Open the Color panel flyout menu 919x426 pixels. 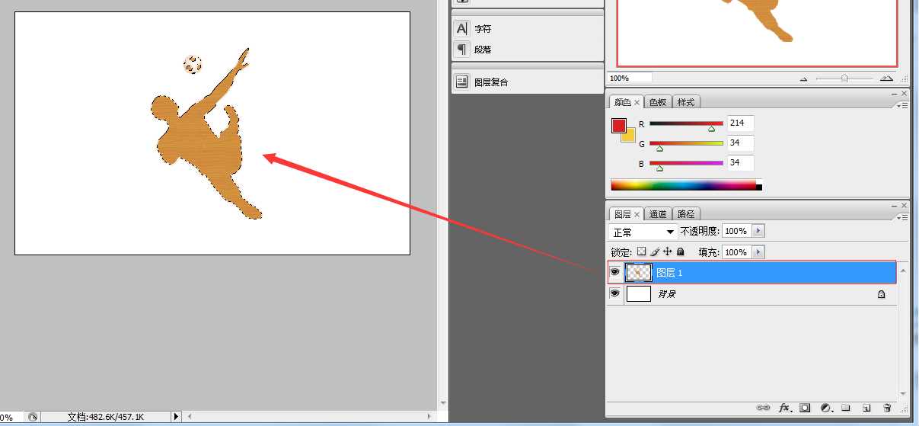point(903,106)
